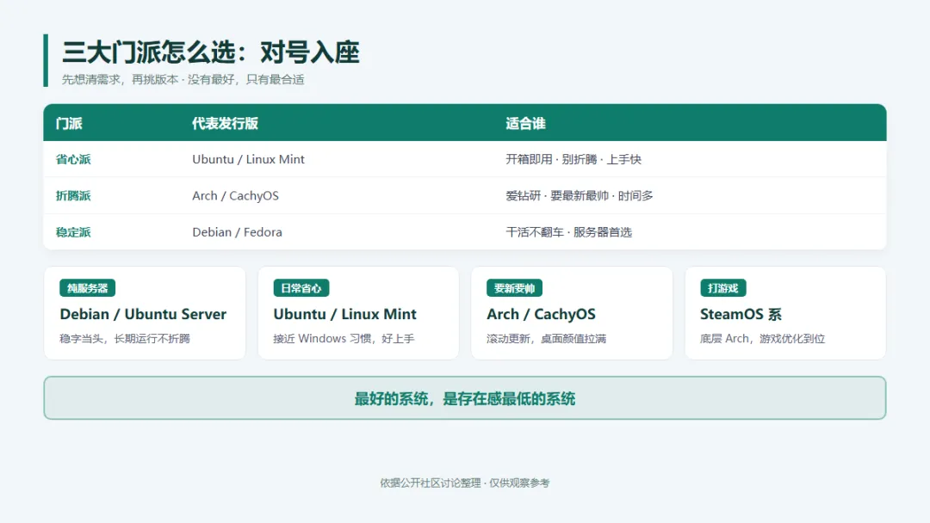Click the table header 门派
This screenshot has width=930, height=523.
(x=69, y=123)
